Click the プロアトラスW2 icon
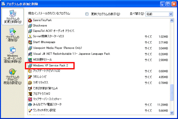Viewport: 178px width, 119px height. 30,94
